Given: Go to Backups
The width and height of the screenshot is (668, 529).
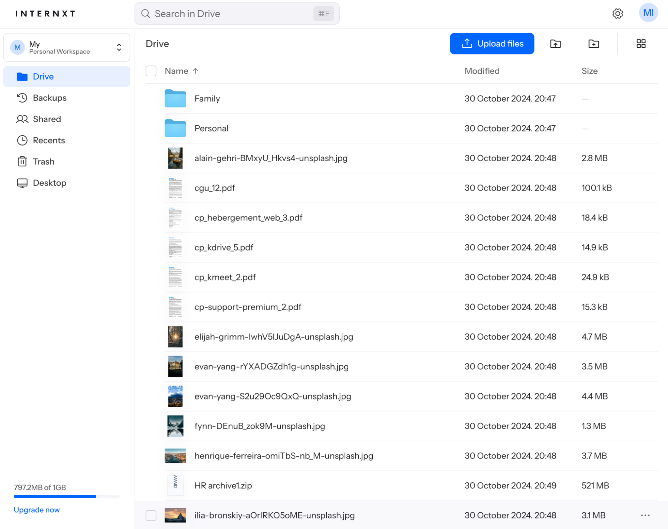Looking at the screenshot, I should point(67,98).
